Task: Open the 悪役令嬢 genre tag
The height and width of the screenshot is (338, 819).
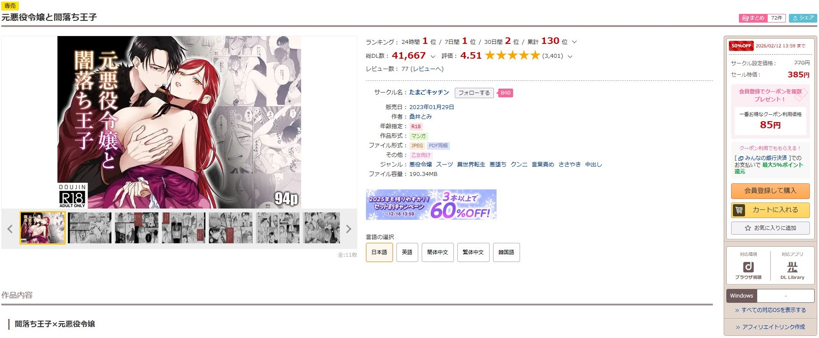Action: pyautogui.click(x=420, y=165)
